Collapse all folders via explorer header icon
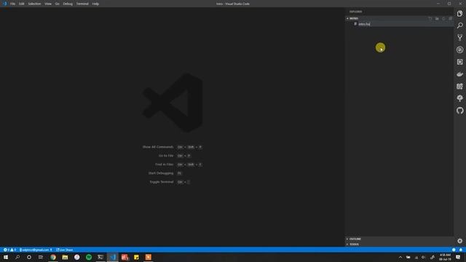Image resolution: width=466 pixels, height=262 pixels. tap(451, 18)
